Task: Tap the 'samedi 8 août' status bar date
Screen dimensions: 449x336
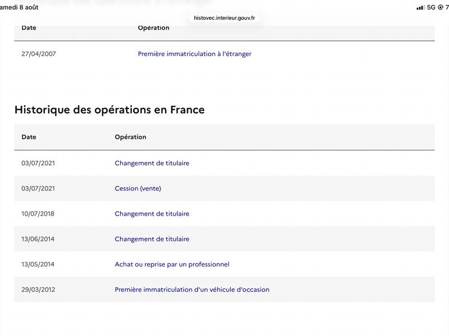Action: pyautogui.click(x=19, y=7)
